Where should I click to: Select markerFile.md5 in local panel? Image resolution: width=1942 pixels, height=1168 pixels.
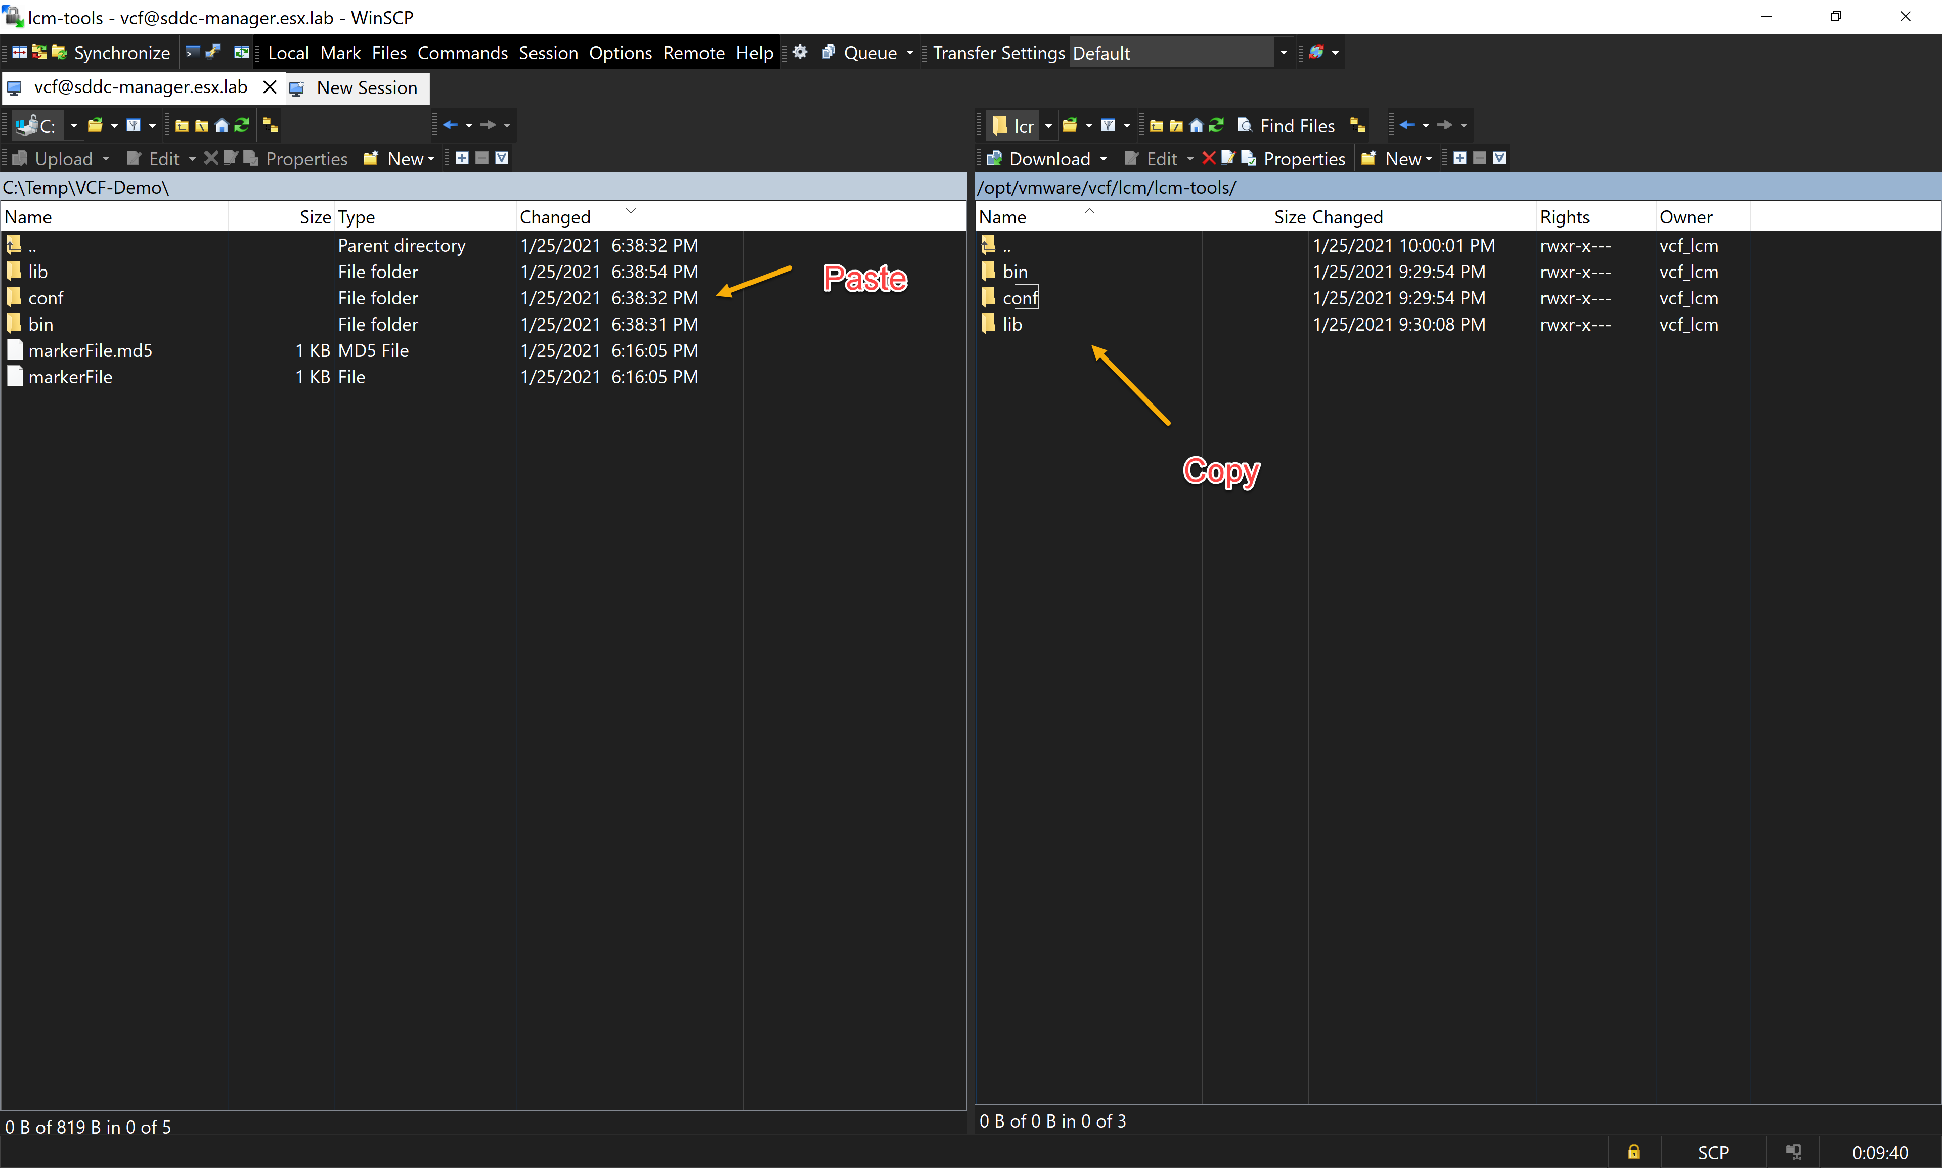[91, 351]
